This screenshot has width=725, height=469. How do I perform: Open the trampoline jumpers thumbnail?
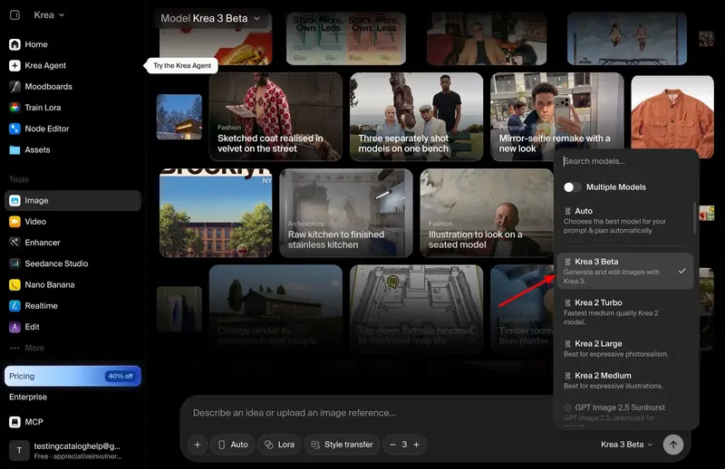click(627, 39)
